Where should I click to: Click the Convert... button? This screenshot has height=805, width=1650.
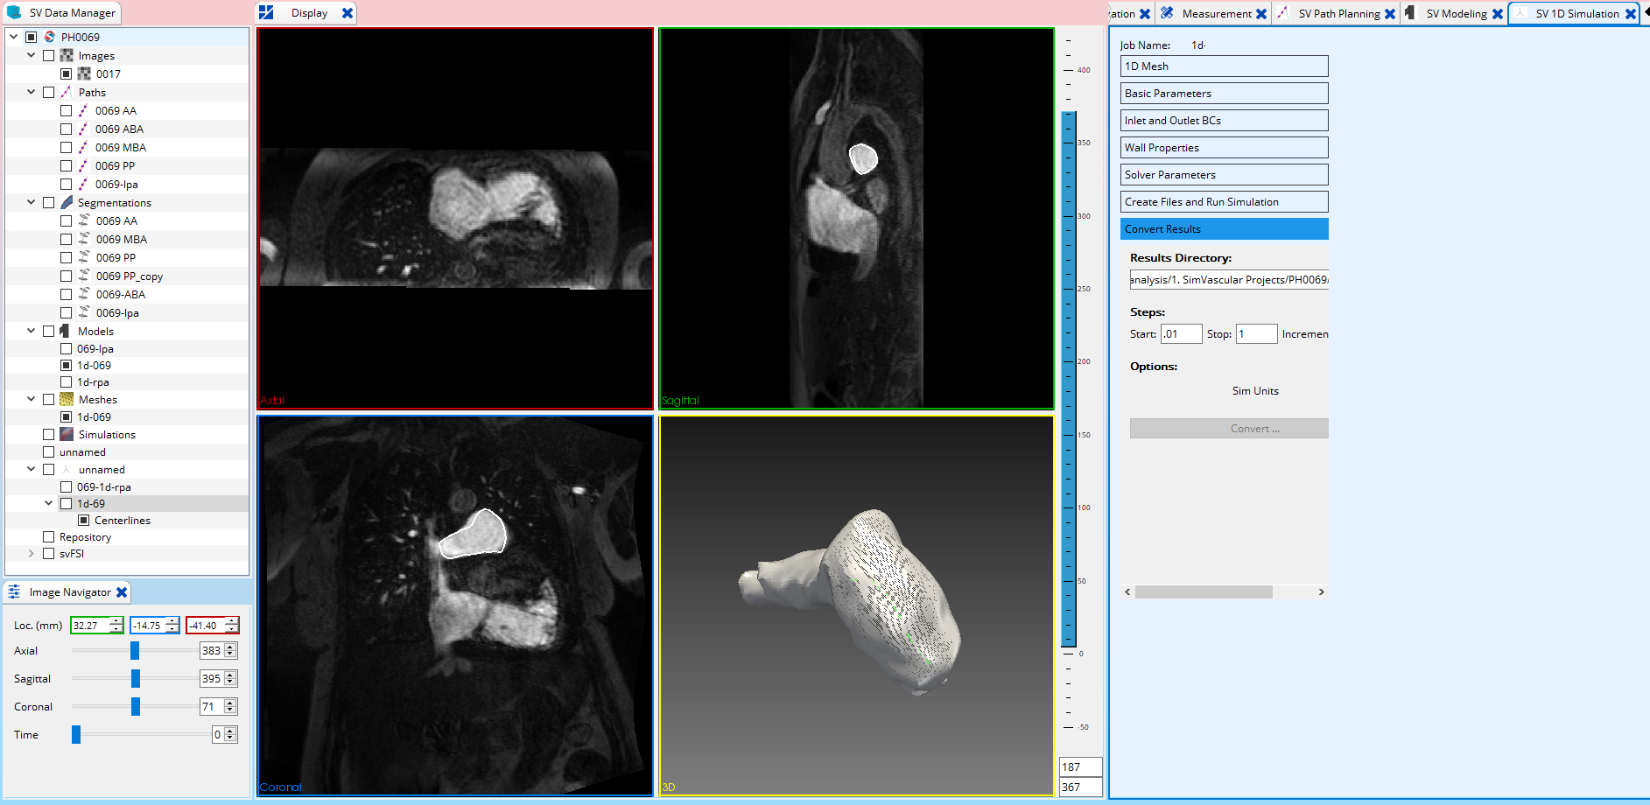(1229, 429)
